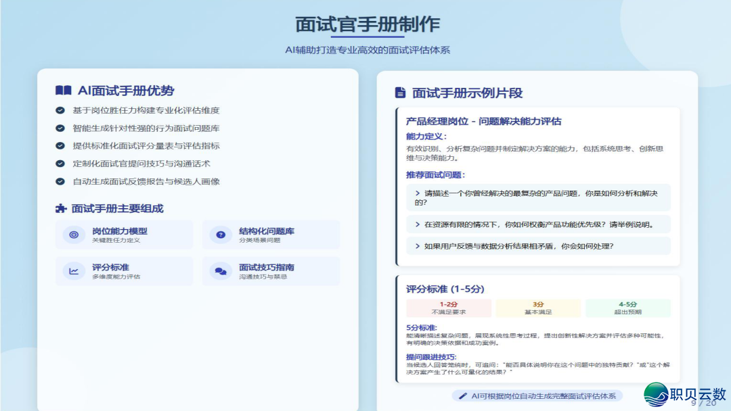731x411 pixels.
Task: Open the 评分标准 多维度能力评估 card
Action: 124,271
